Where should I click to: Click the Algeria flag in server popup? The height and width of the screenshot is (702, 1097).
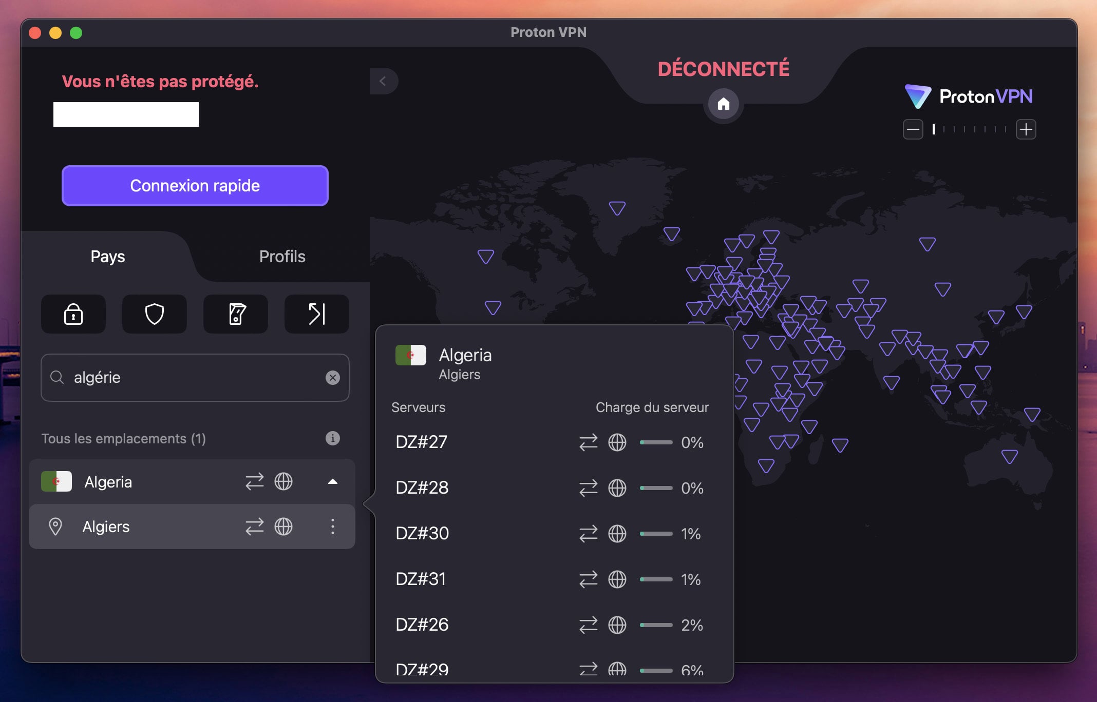pyautogui.click(x=411, y=355)
